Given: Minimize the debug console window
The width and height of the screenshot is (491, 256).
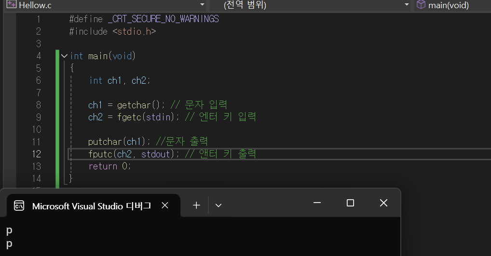Looking at the screenshot, I should pos(317,203).
